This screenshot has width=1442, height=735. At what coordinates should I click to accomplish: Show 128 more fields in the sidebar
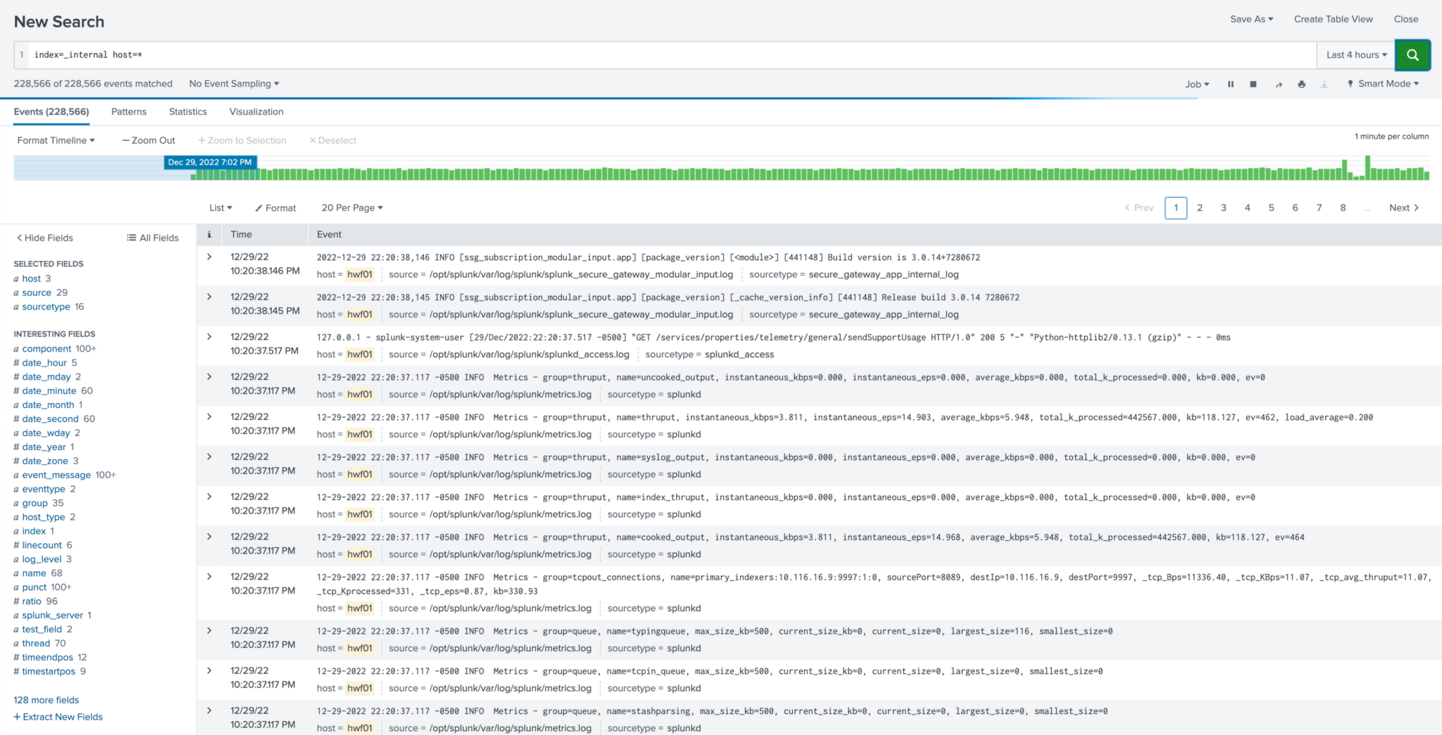coord(45,700)
